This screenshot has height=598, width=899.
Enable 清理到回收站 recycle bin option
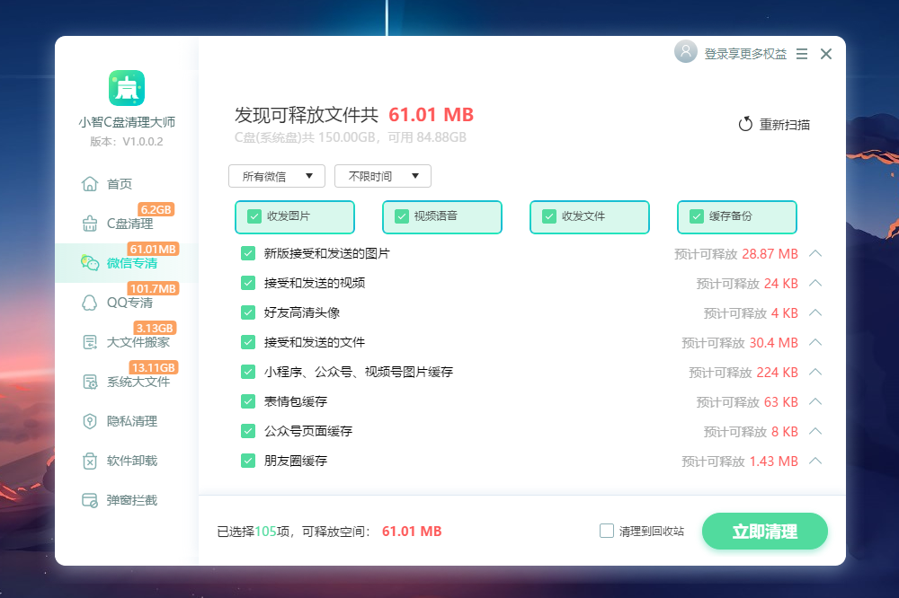607,531
